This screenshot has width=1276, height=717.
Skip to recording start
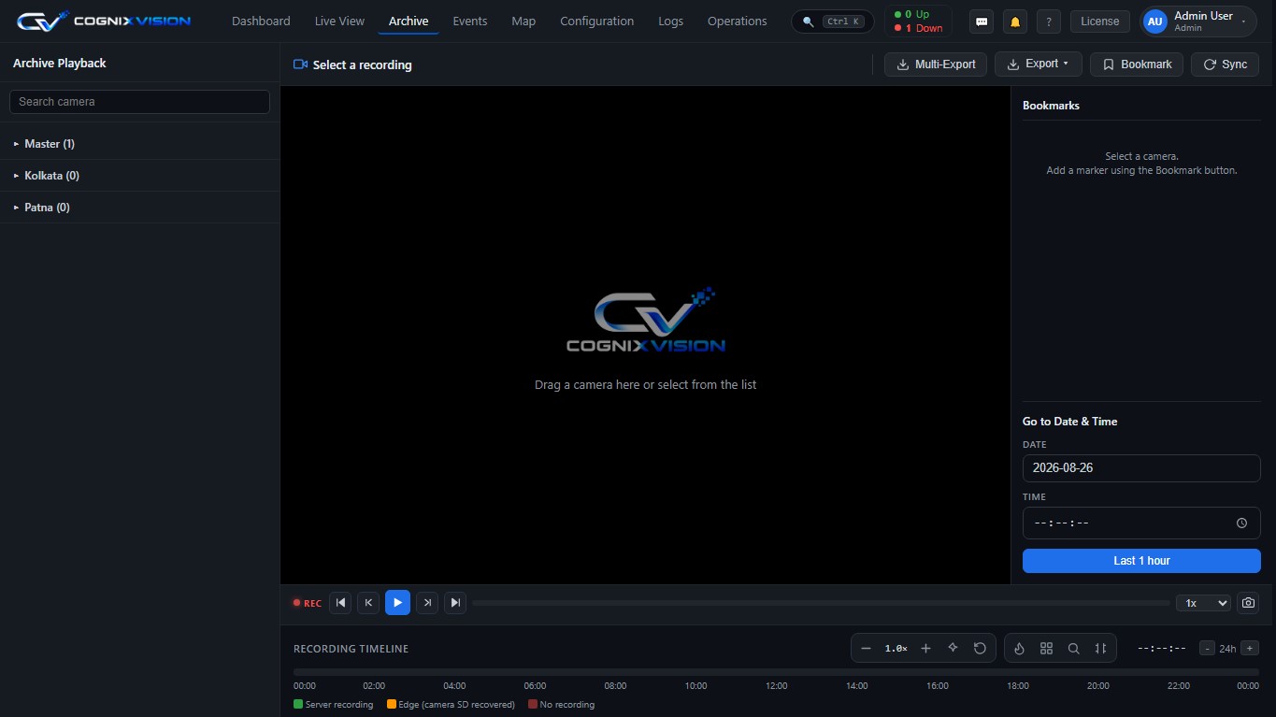pos(340,603)
